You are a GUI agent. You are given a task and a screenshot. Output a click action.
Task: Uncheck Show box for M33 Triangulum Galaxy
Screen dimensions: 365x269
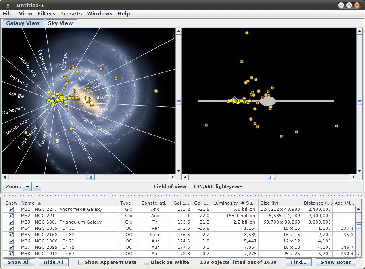point(11,222)
